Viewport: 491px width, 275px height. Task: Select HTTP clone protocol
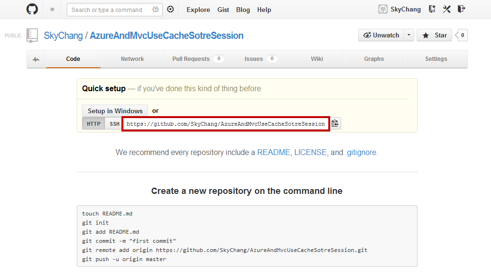tap(94, 124)
